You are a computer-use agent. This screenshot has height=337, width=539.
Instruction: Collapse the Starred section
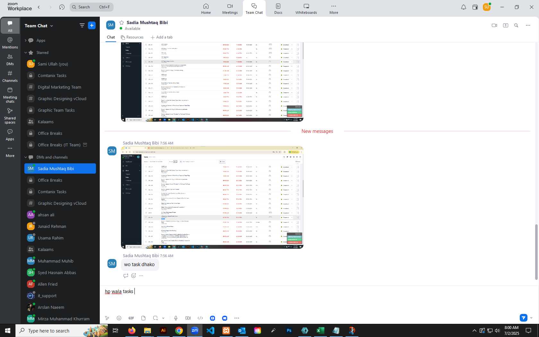coord(26,53)
